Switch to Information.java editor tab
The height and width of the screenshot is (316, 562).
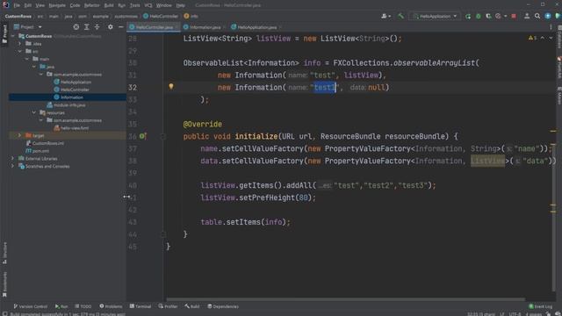[x=205, y=27]
